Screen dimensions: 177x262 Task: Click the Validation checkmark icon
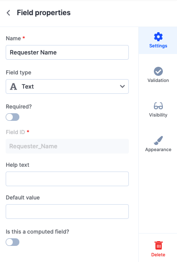(158, 72)
